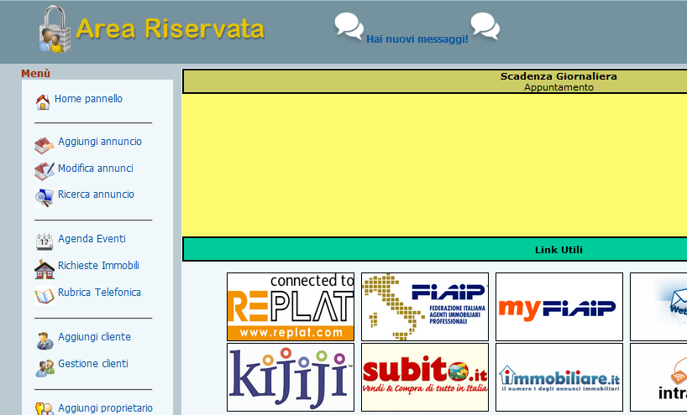The image size is (687, 415).
Task: Open Aggiungi annuncio menu entry
Action: [x=100, y=142]
